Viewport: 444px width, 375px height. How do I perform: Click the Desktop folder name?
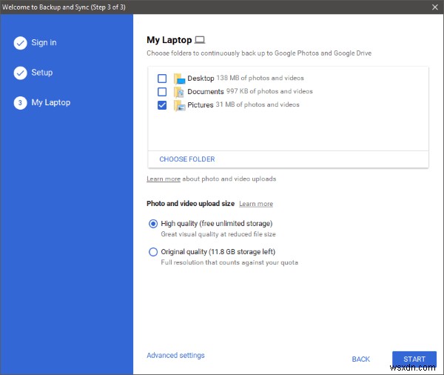click(201, 79)
